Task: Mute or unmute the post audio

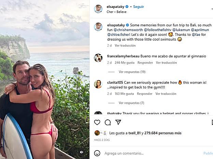Action: tap(82, 152)
